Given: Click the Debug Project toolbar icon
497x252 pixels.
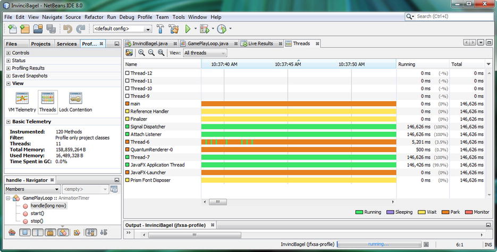Looking at the screenshot, I should click(205, 29).
